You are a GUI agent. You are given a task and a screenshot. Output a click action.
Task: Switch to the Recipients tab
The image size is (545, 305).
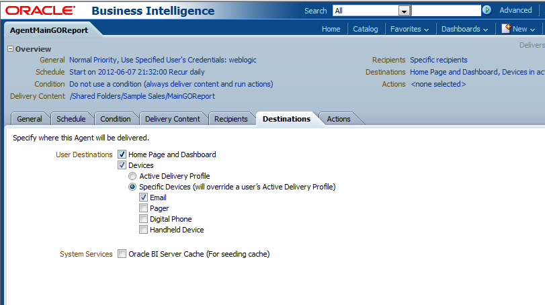click(230, 119)
